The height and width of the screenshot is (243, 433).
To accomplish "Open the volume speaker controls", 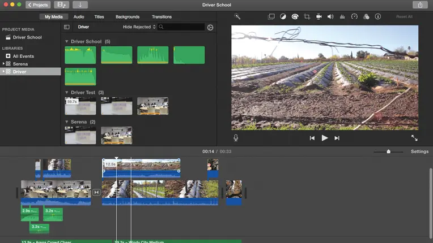I will tap(330, 17).
